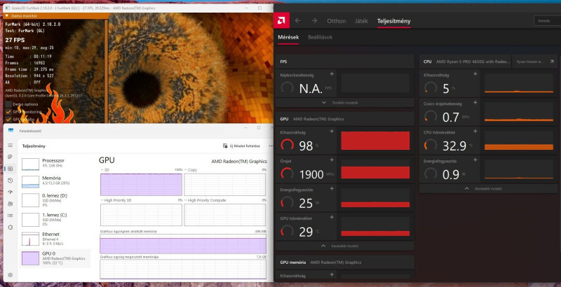Viewport: 561px width, 287px height.
Task: Open App history sidebar icon
Action: pyautogui.click(x=10, y=181)
